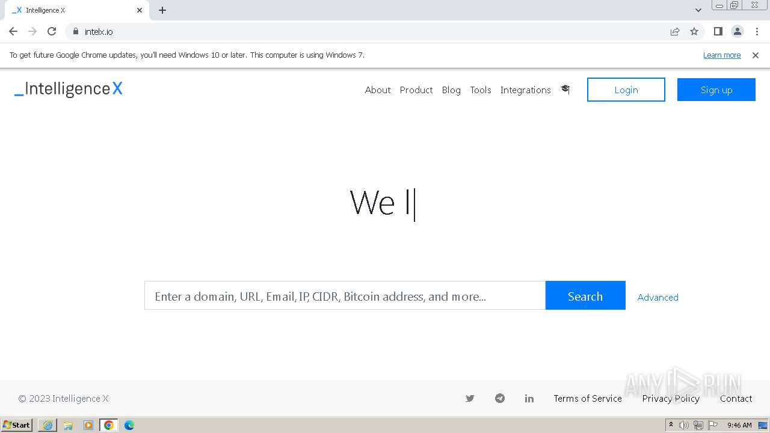Select the animated "We l" headline text
The image size is (770, 433).
point(381,203)
